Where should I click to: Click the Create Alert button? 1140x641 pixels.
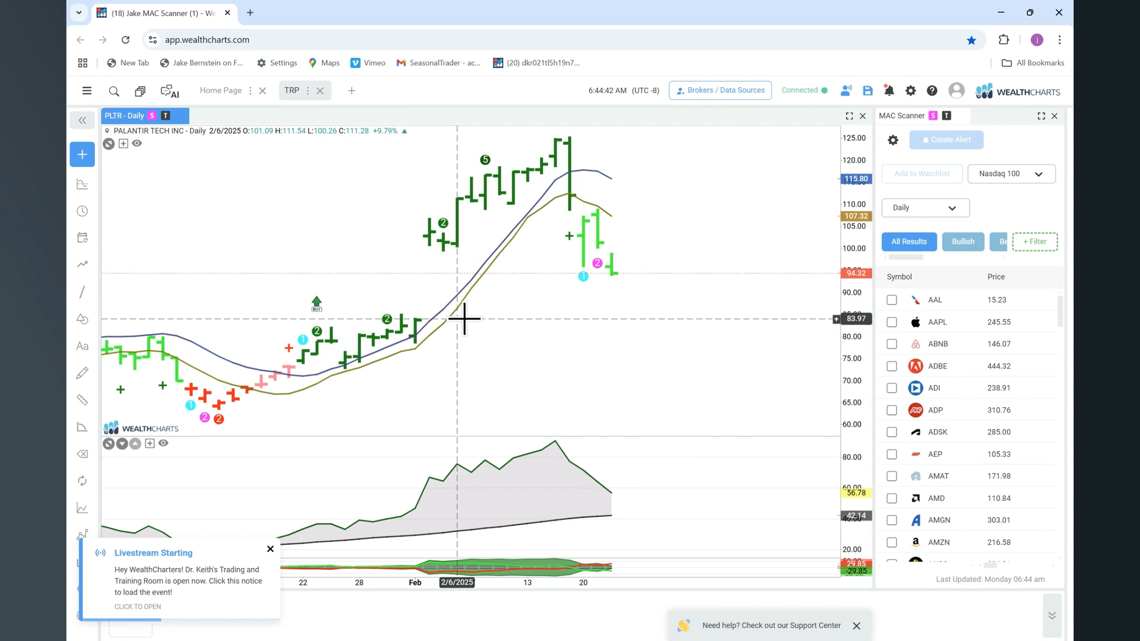pos(946,140)
